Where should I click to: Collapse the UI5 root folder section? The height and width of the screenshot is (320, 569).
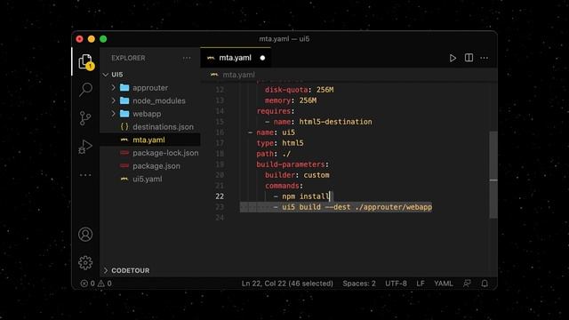coord(106,75)
